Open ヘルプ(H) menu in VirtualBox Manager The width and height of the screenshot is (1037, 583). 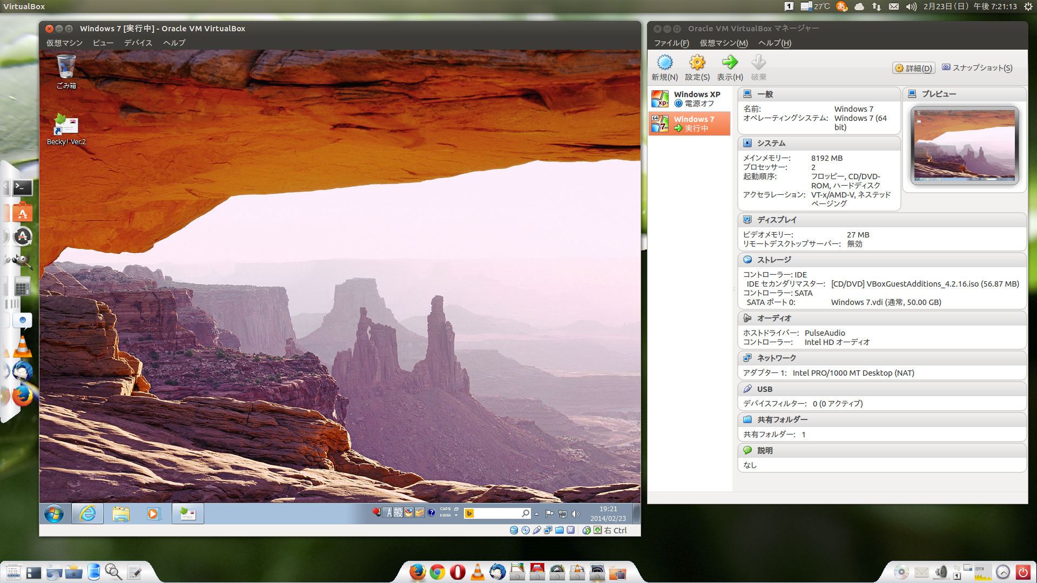775,43
